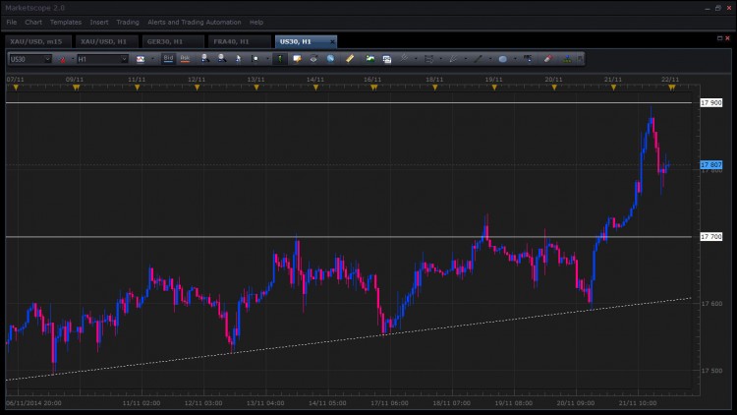
Task: Expand the Fibonacci tool dropdown arrow
Action: coord(416,59)
